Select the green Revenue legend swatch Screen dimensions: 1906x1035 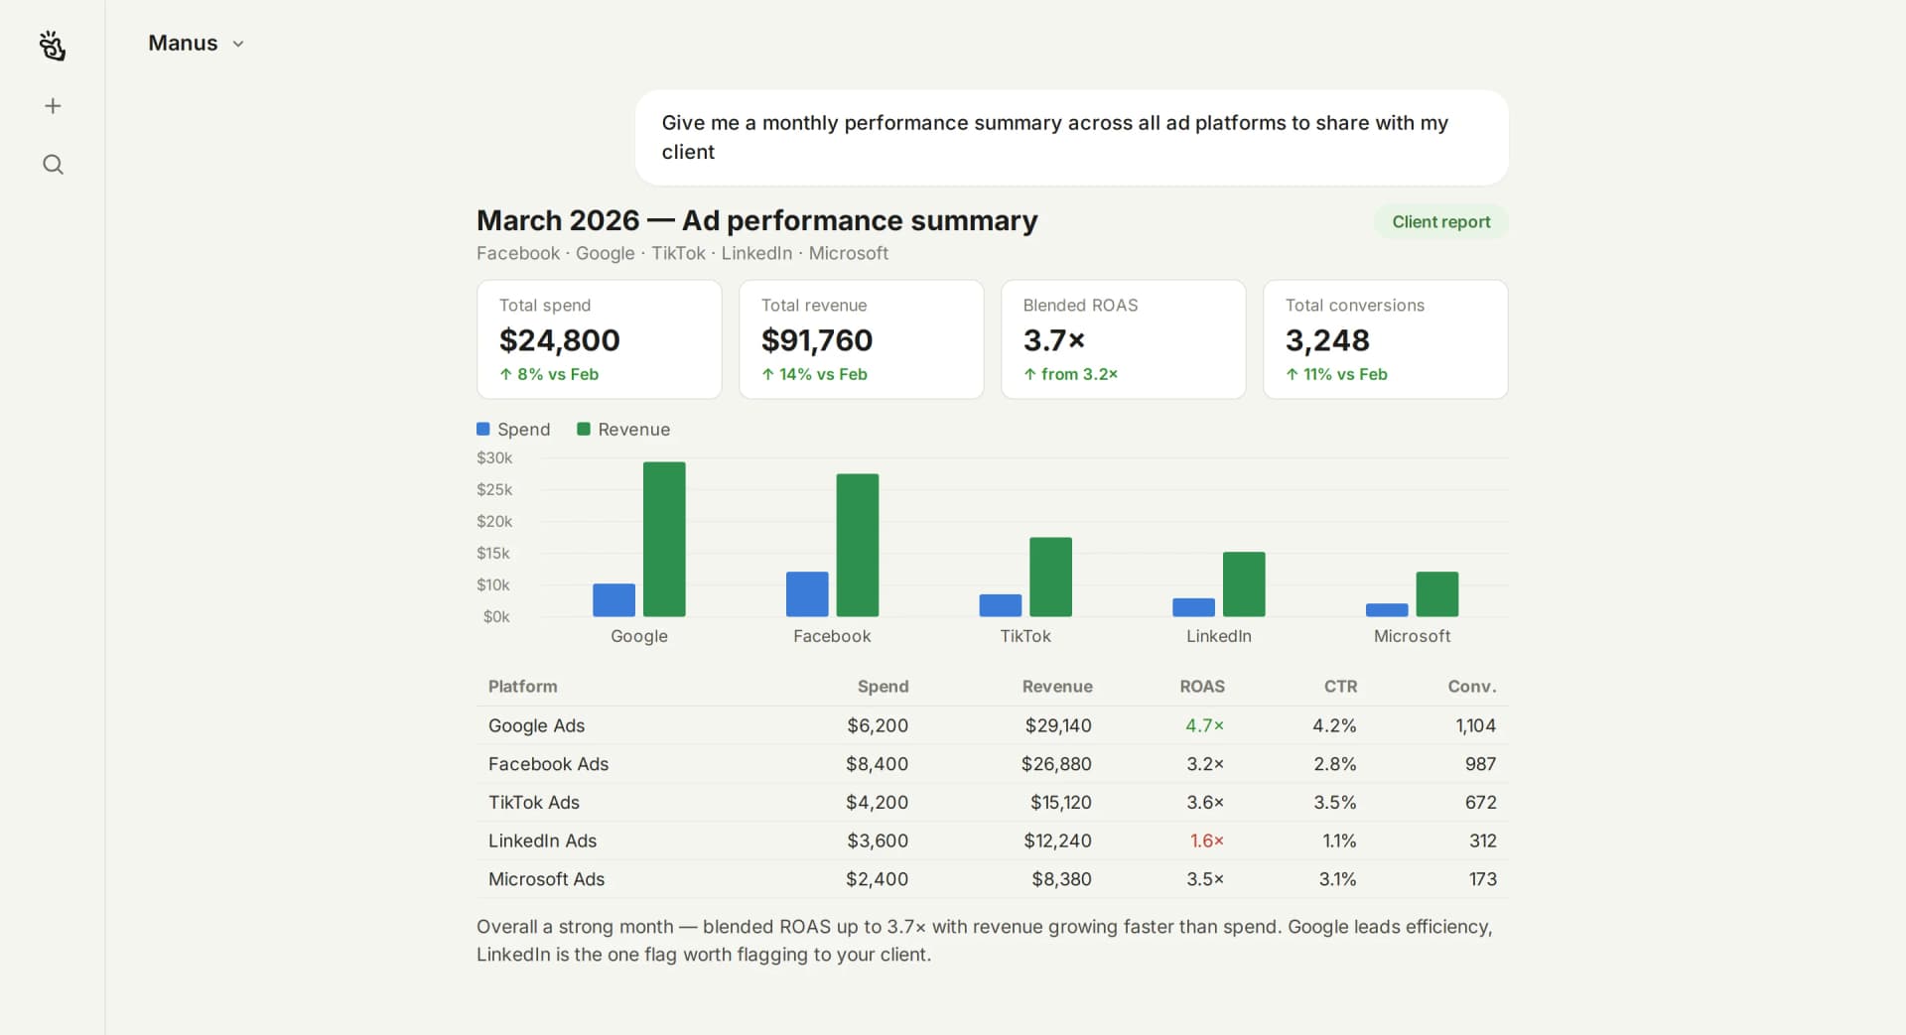(x=584, y=429)
